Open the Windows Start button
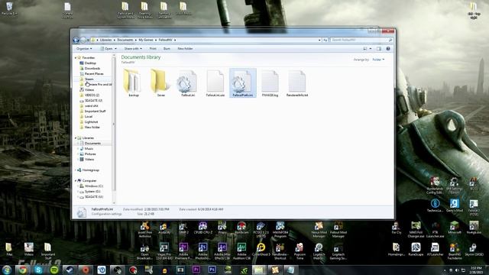 [7, 270]
